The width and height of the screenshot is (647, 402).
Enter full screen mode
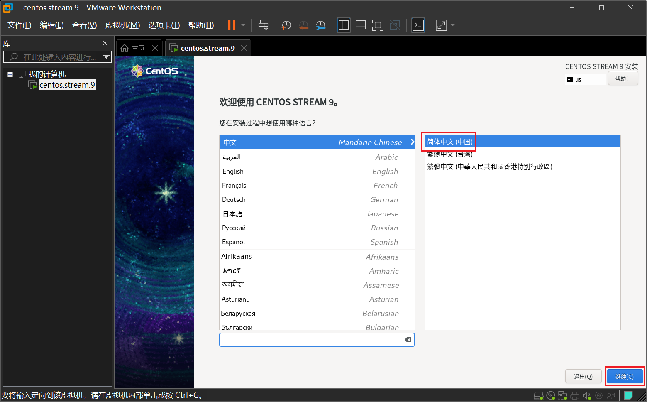pos(378,25)
